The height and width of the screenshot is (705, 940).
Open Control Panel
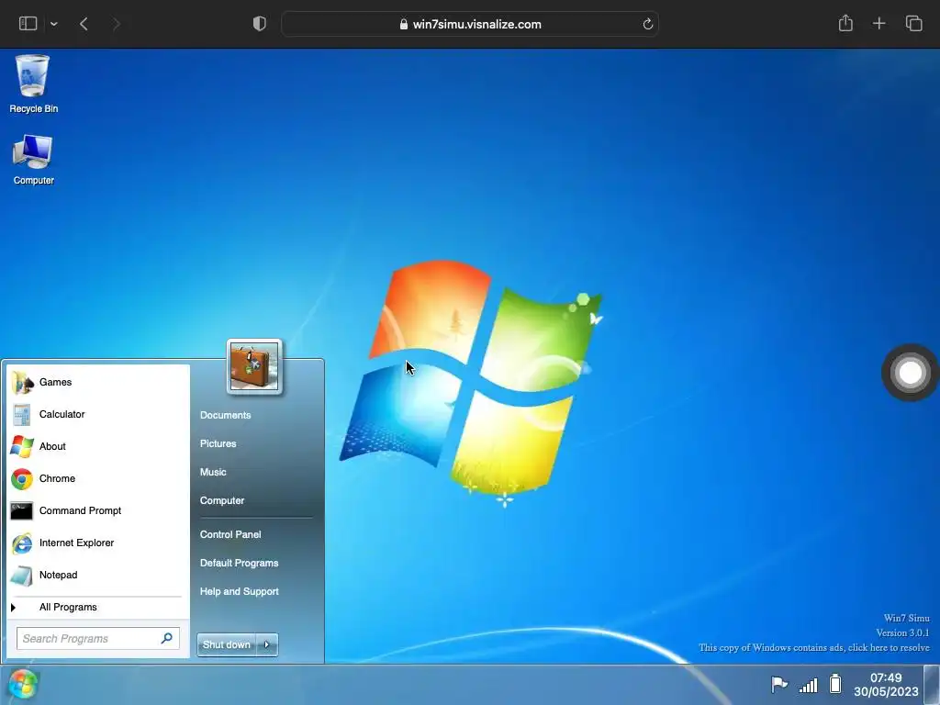(x=230, y=534)
